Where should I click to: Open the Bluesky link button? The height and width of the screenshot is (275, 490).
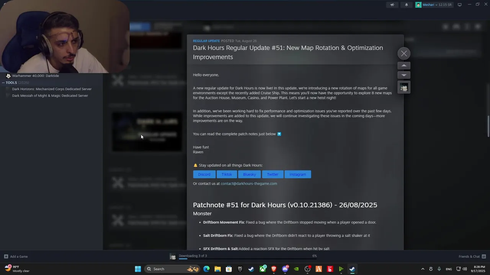click(x=249, y=174)
